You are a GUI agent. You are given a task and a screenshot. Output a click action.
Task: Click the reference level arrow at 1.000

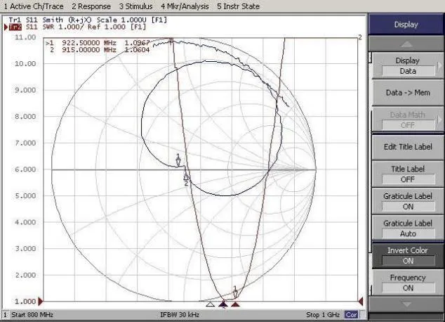point(41,301)
